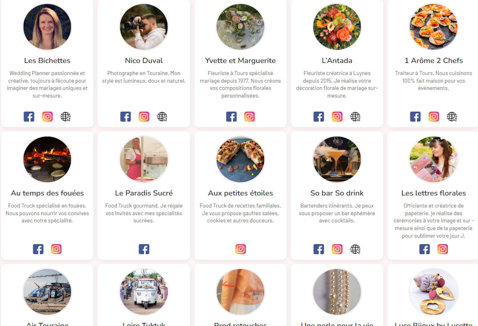The width and height of the screenshot is (478, 326).
Task: Select the Luce Bijoux earrings thumbnail
Action: click(x=434, y=292)
